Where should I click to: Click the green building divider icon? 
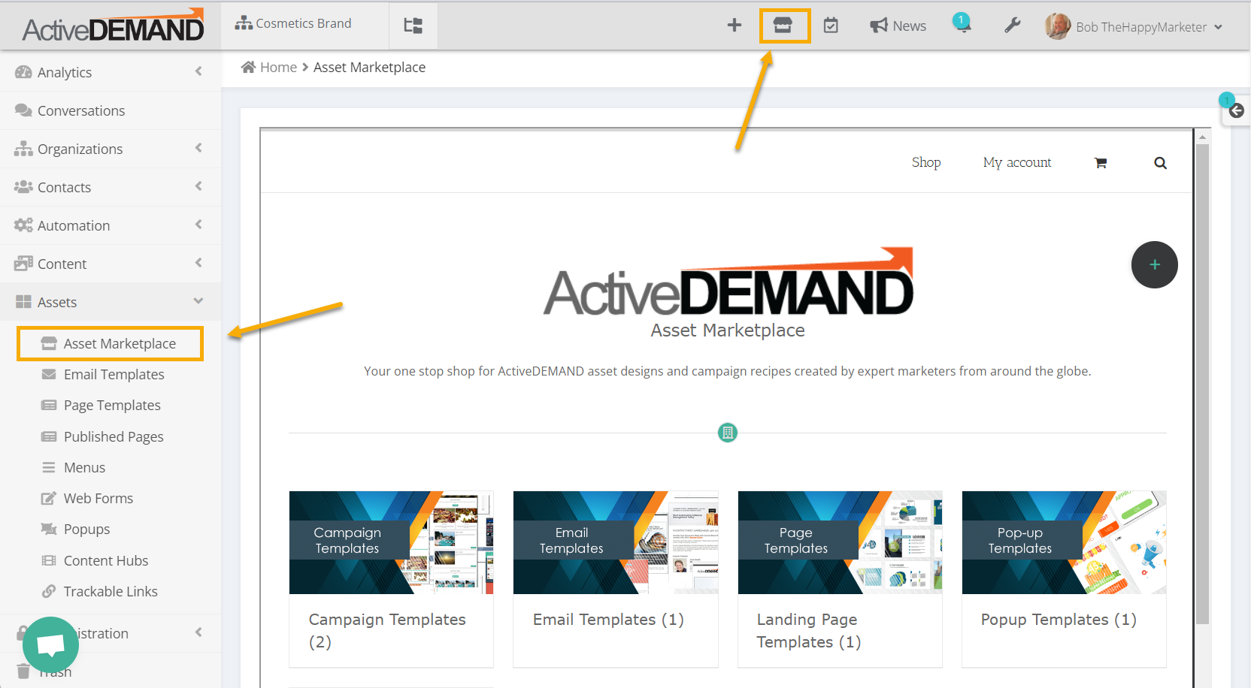click(727, 433)
